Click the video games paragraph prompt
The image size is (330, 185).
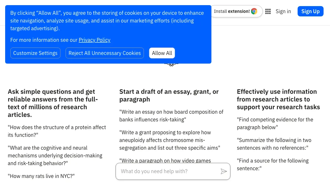point(165,160)
